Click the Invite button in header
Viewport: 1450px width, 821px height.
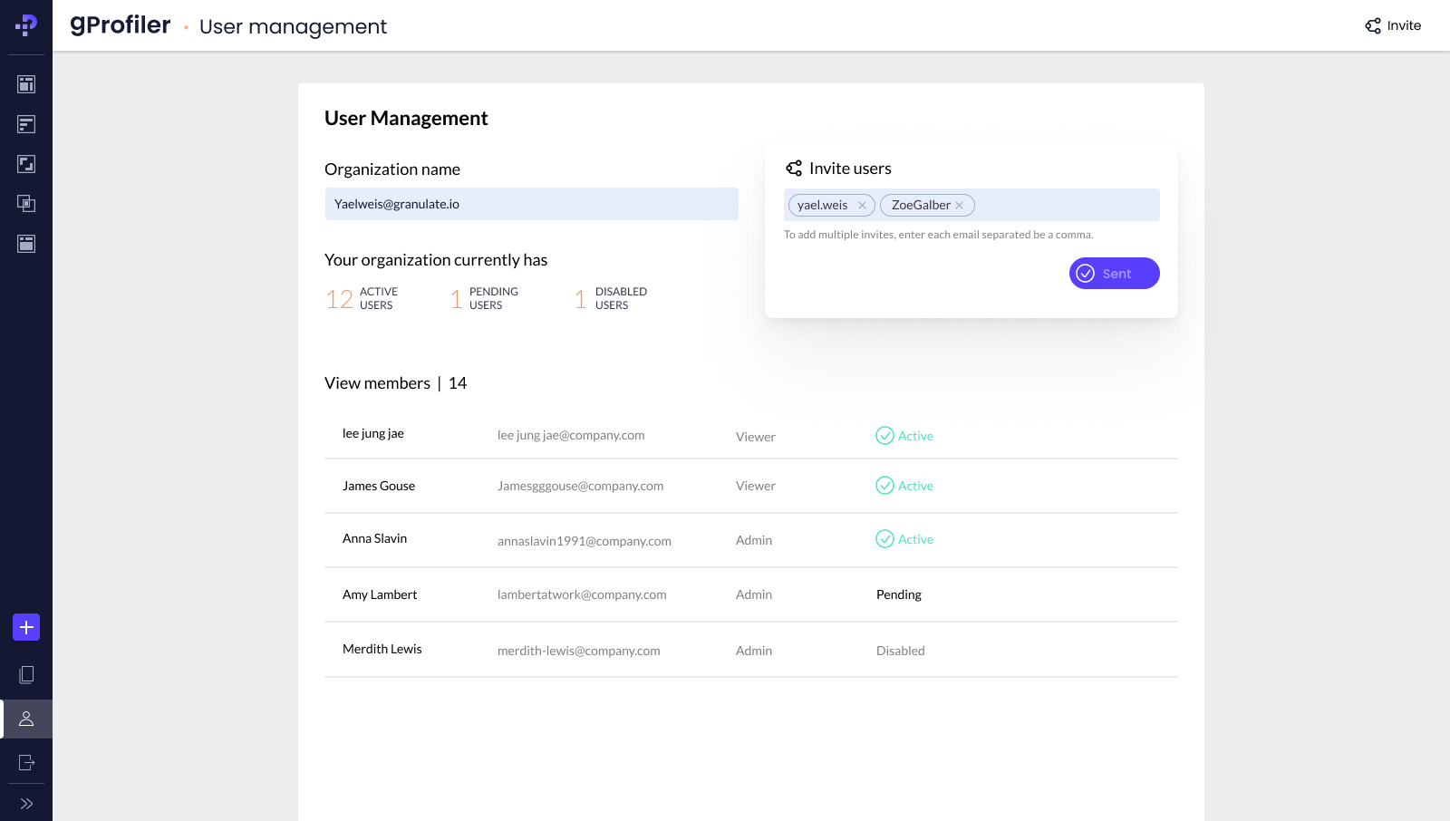1393,25
